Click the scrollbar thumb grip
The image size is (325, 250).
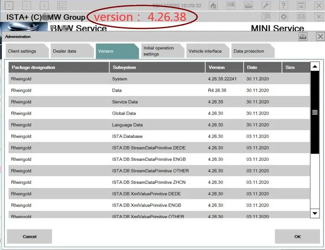pos(315,112)
